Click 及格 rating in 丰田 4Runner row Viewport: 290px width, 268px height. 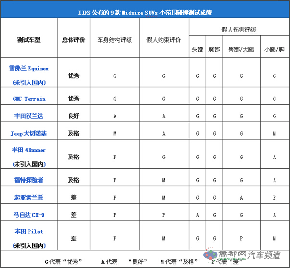pos(73,157)
